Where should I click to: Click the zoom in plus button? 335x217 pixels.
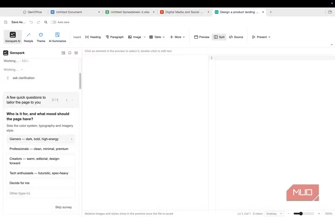pyautogui.click(x=319, y=214)
